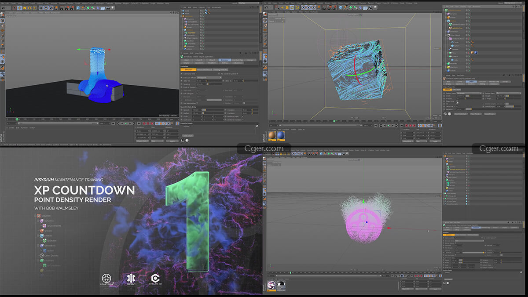The height and width of the screenshot is (297, 528).
Task: Open Emission Mode dropdown in blue fluid window
Action: pyautogui.click(x=209, y=78)
